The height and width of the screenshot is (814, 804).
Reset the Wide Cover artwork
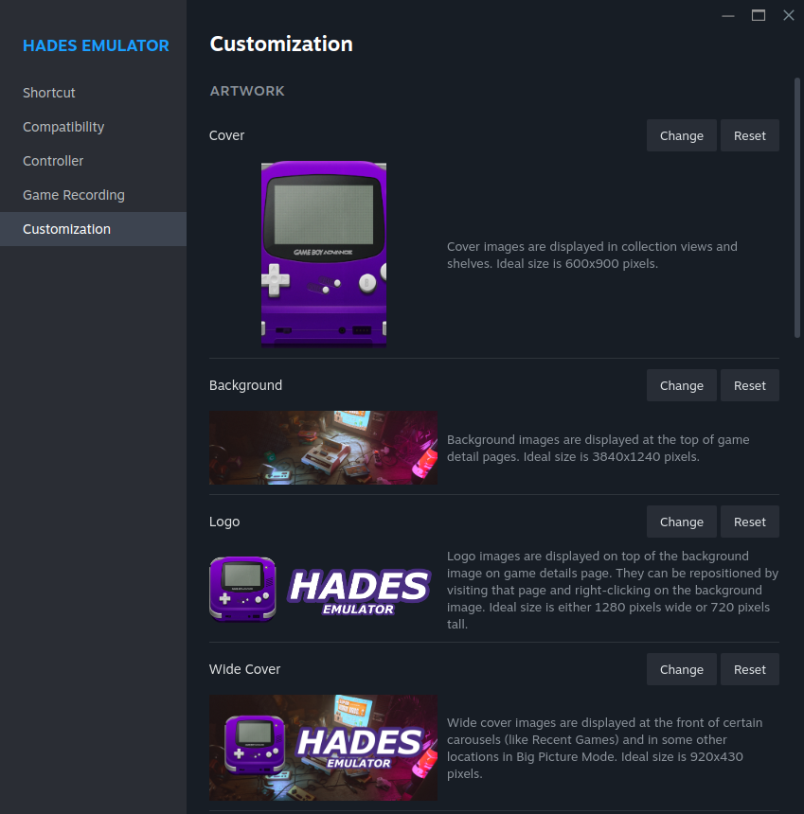point(749,669)
